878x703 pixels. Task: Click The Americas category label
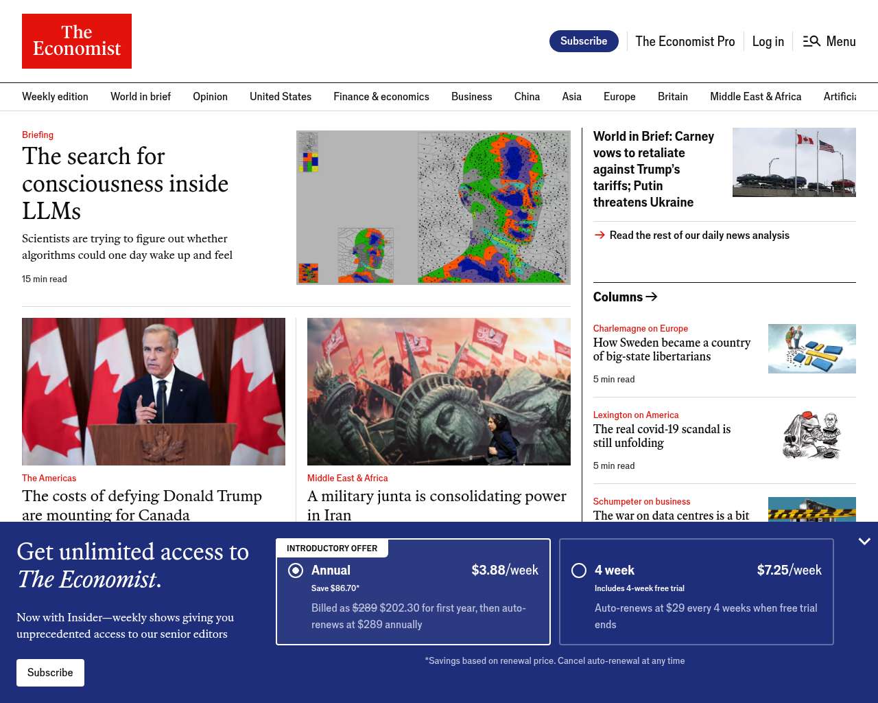coord(49,478)
